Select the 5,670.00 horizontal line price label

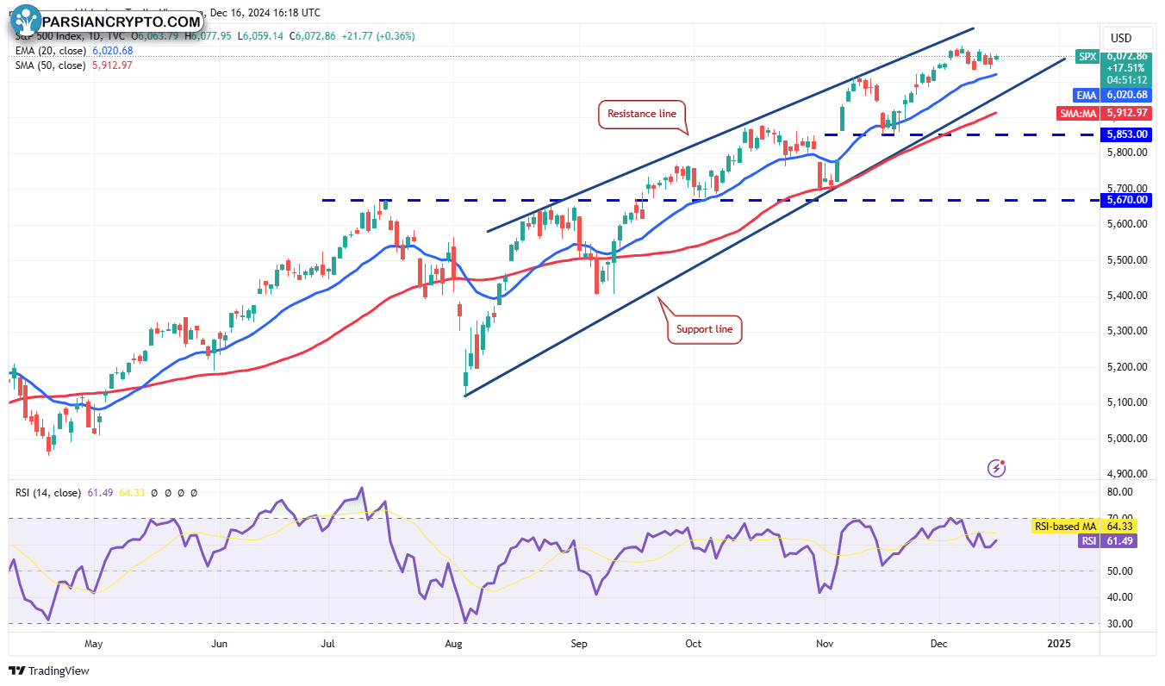pyautogui.click(x=1126, y=200)
